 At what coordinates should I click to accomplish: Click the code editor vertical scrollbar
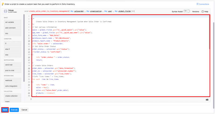[209, 32]
